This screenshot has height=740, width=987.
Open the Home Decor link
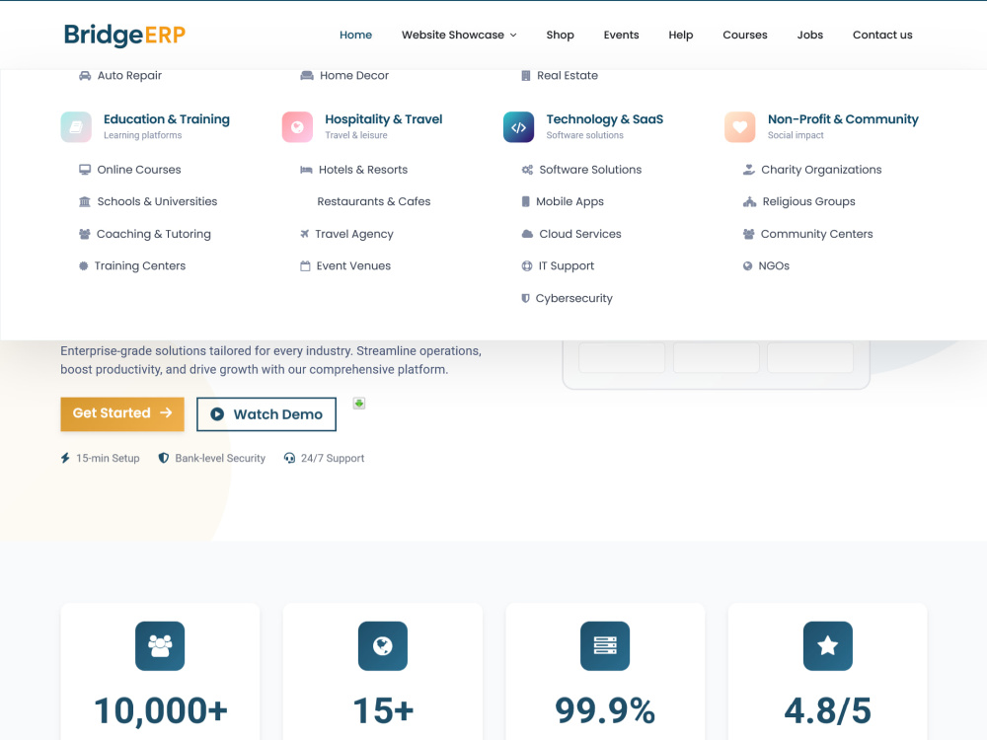pos(353,76)
